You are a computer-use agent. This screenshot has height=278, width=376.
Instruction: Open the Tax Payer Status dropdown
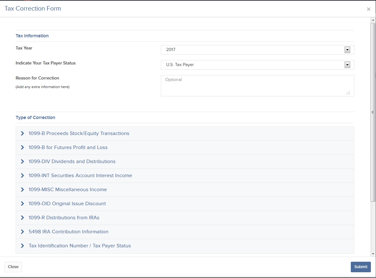(x=257, y=65)
